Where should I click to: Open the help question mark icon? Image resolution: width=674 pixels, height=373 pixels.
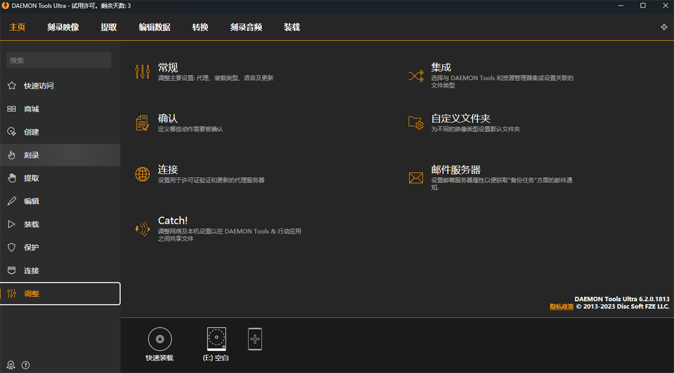click(x=26, y=365)
